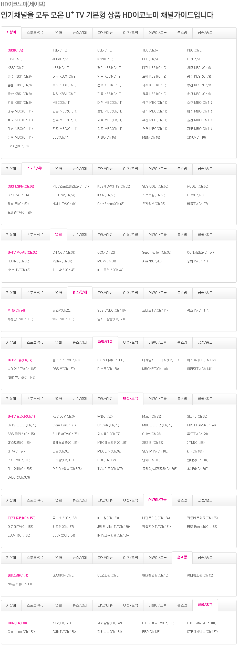
Task: Click the OUN(Ch.170) link
Action: pos(17,623)
